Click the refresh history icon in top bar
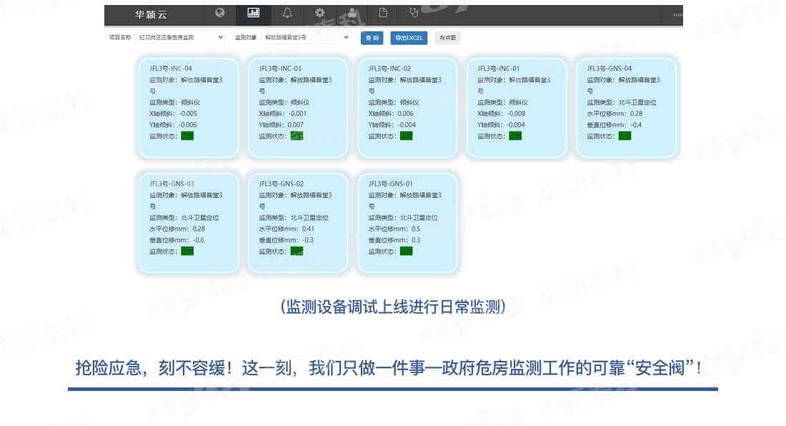Viewport: 786px width, 426px height. click(x=414, y=13)
